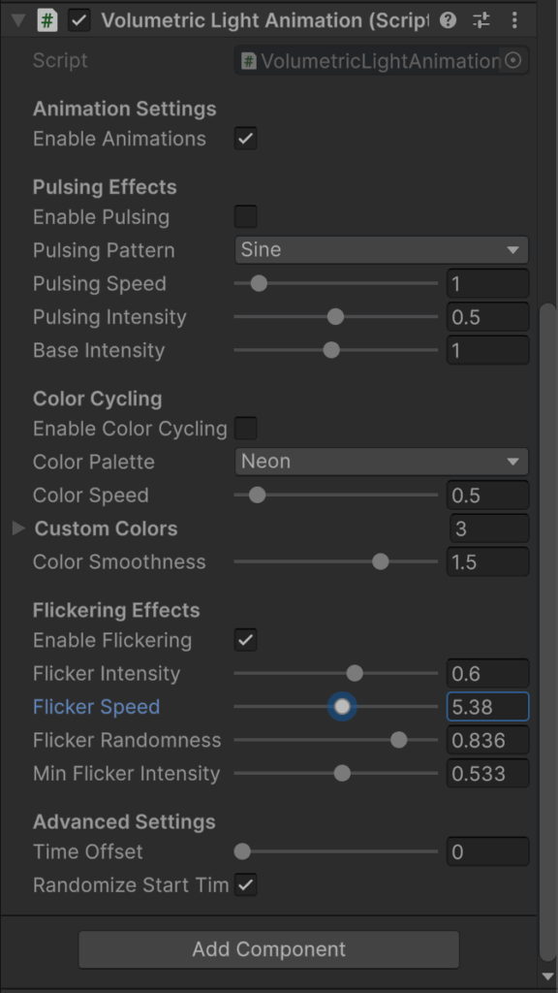Click the C# script hash icon in header
The height and width of the screenshot is (993, 558).
pos(46,20)
